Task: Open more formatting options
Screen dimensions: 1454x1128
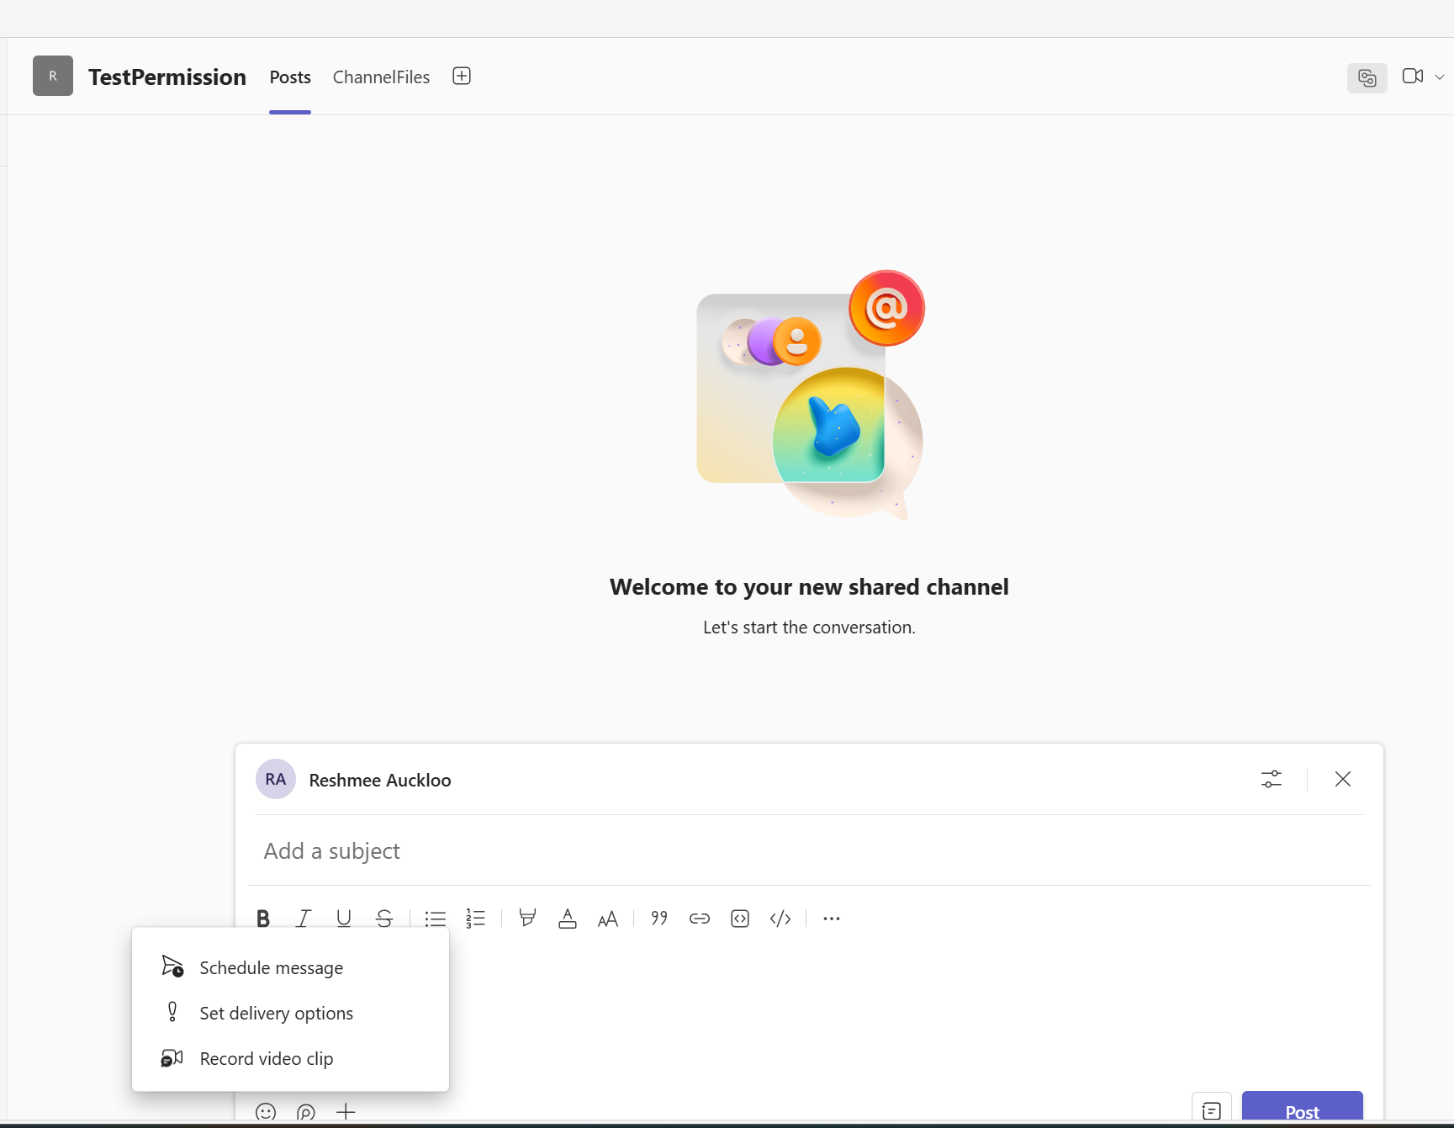Action: point(831,918)
